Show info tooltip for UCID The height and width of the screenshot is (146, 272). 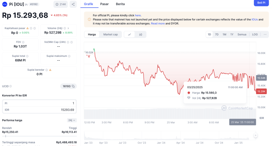[11, 86]
